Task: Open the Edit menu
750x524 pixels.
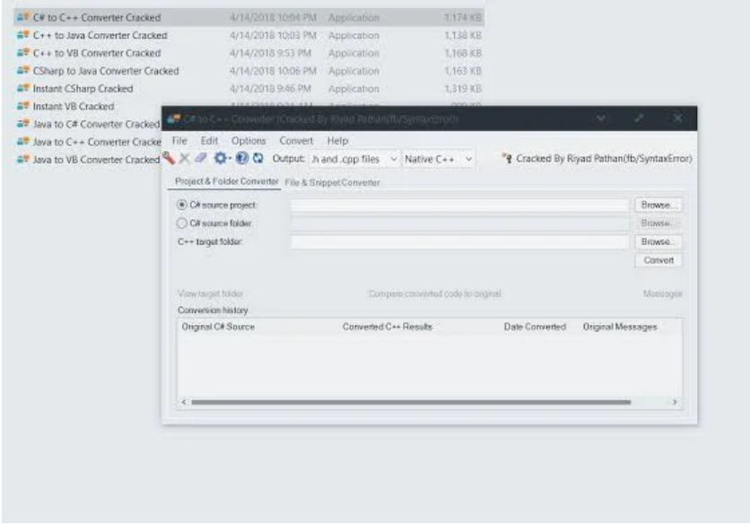Action: [209, 141]
